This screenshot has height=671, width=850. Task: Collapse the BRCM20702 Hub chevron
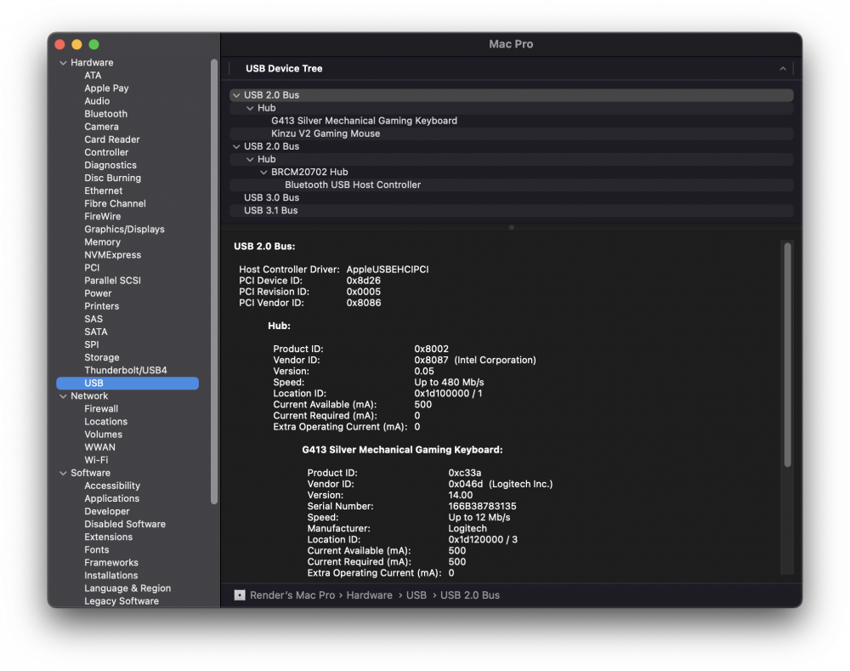pos(263,172)
